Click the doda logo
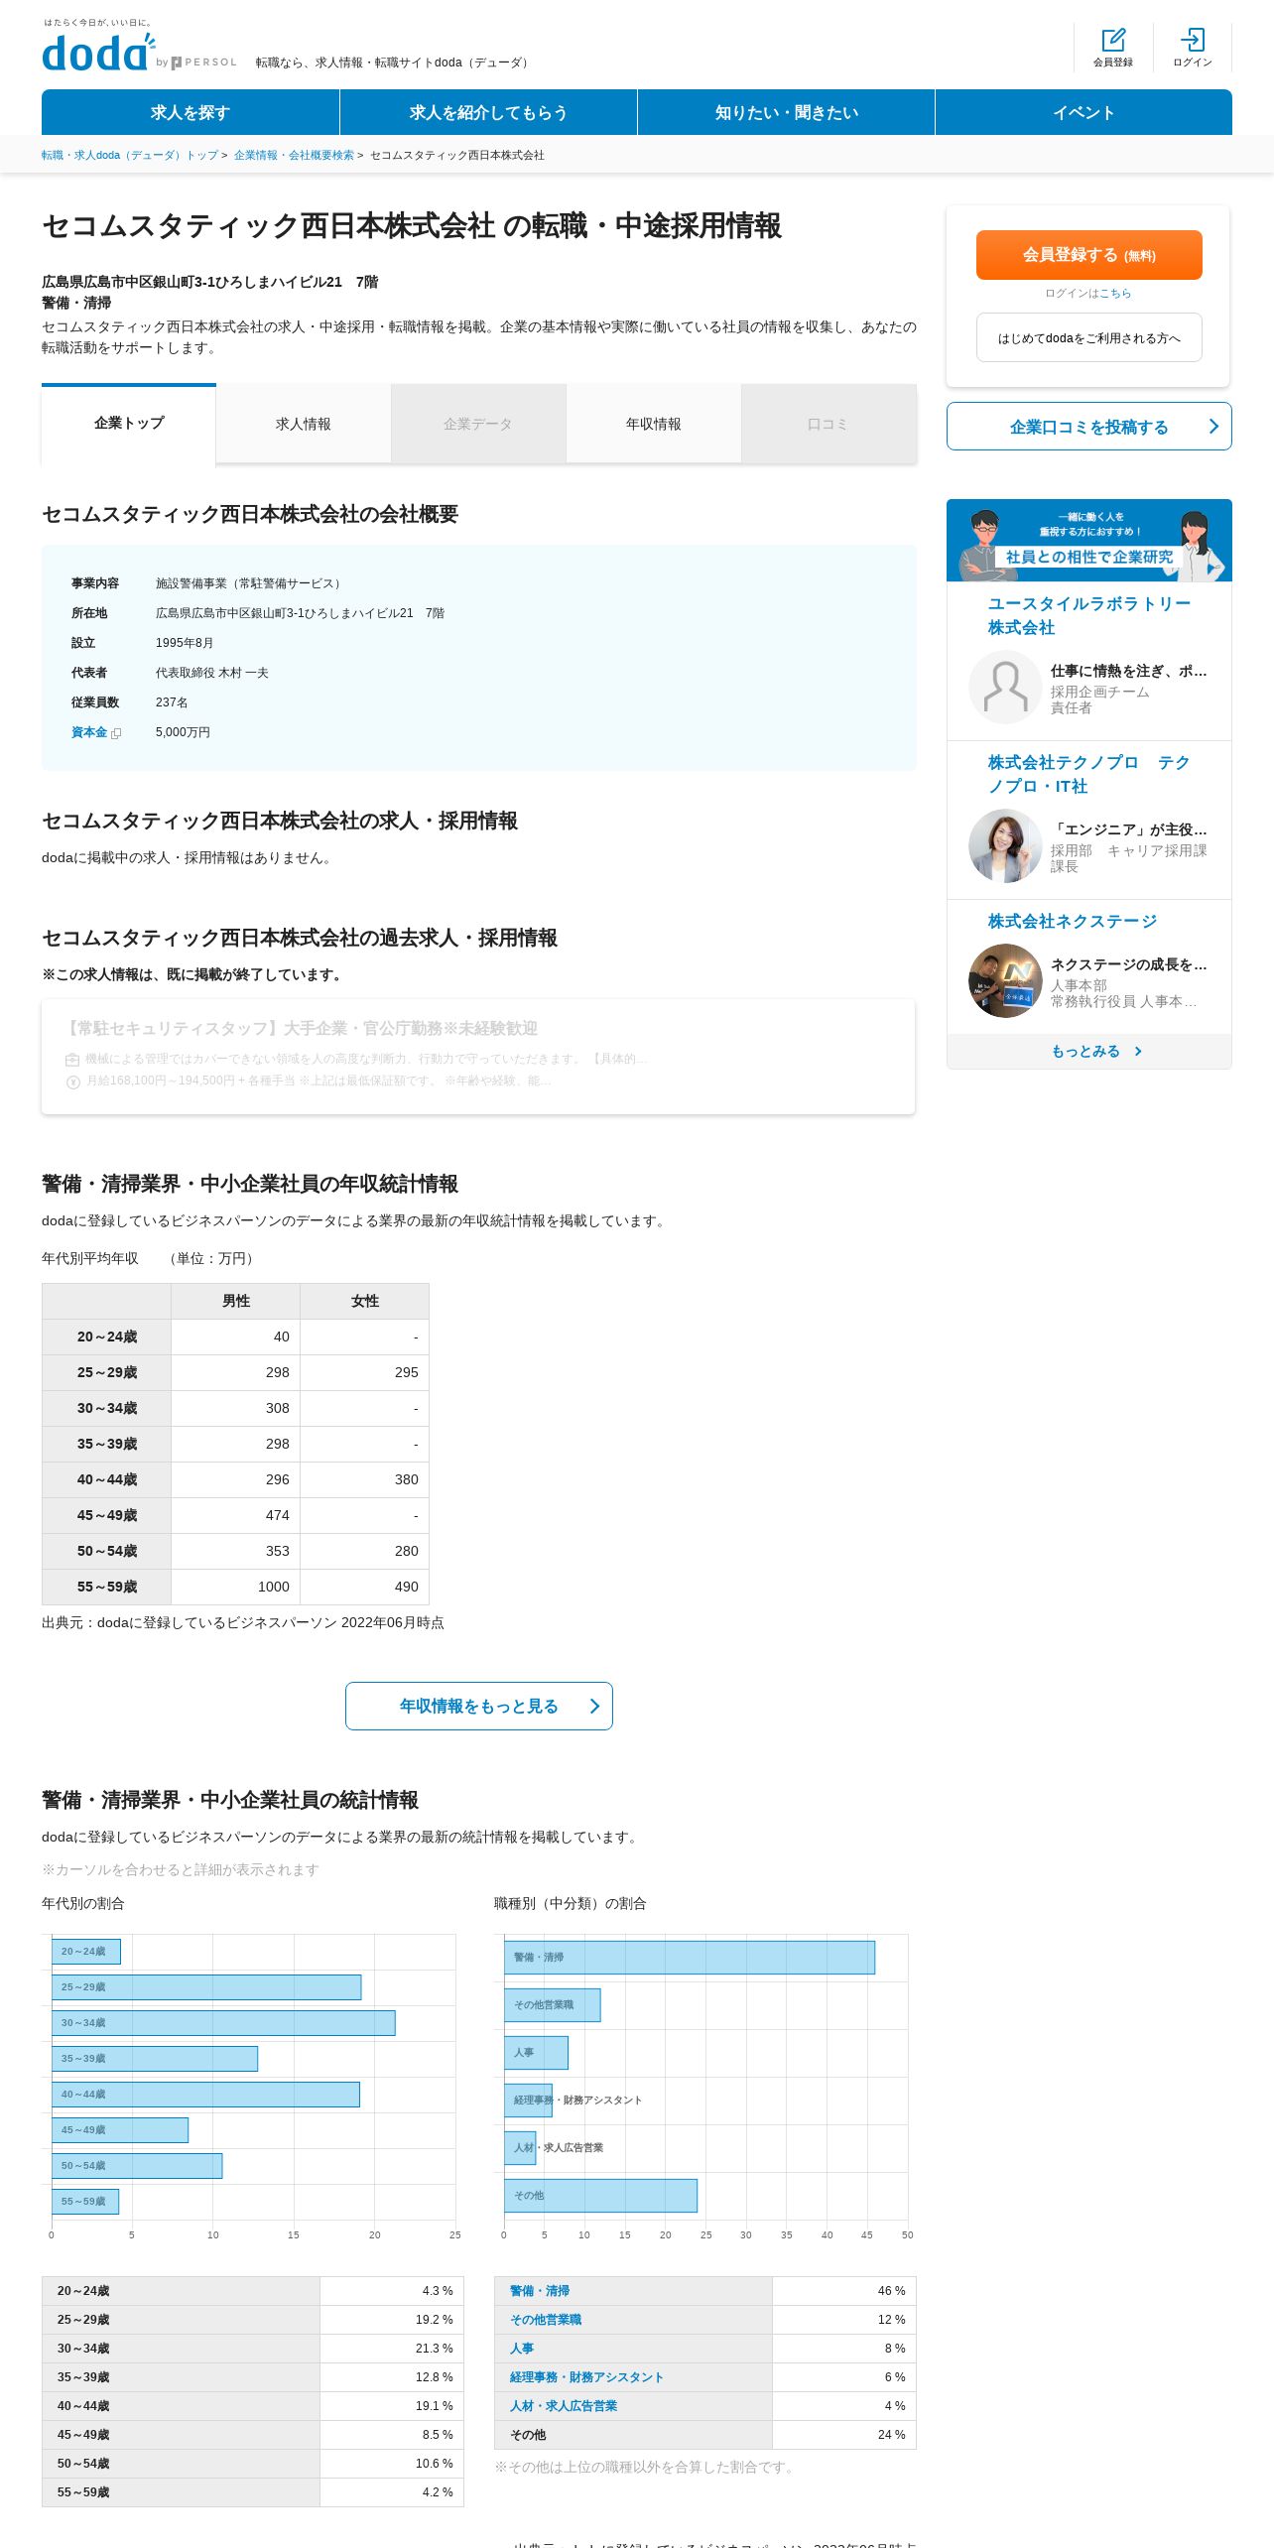Viewport: 1274px width, 2548px height. click(98, 52)
